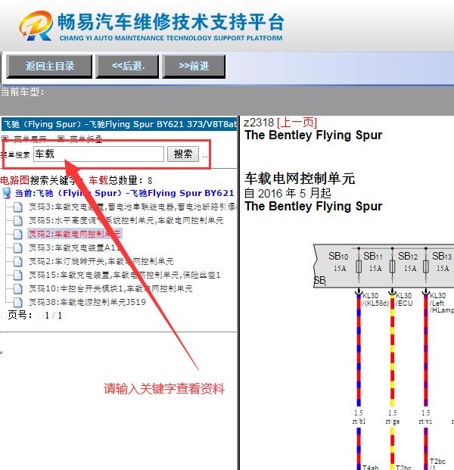Click the 车载电网控制单元 diagram heading
Screen dimensions: 454x470
point(300,179)
